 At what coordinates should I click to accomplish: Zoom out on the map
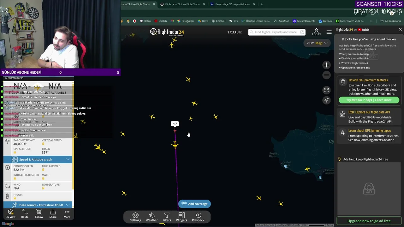click(326, 75)
